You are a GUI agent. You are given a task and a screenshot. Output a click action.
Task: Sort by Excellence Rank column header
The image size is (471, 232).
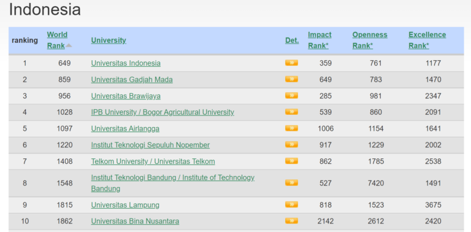pyautogui.click(x=427, y=41)
